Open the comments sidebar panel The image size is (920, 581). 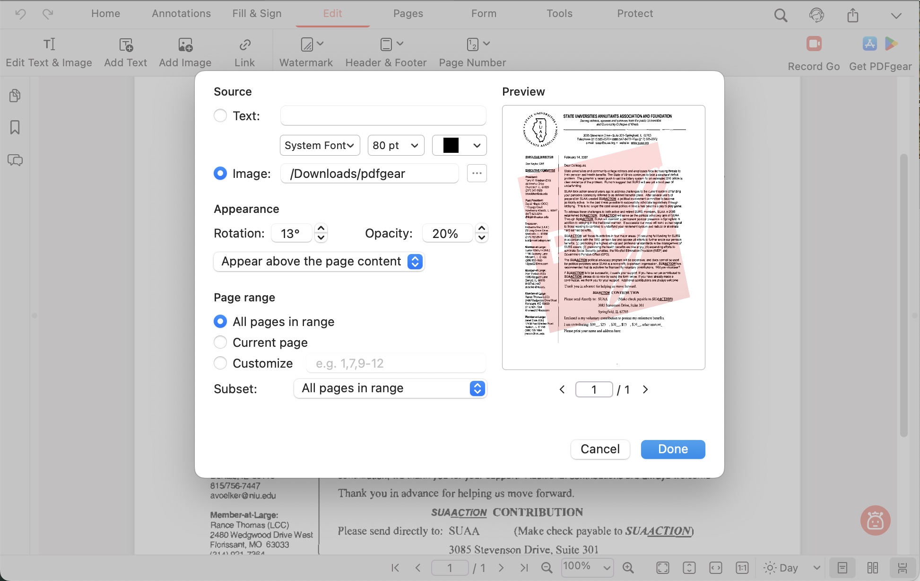(x=15, y=160)
